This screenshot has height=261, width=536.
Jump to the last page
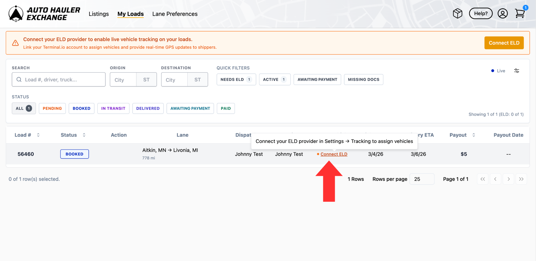tap(521, 179)
